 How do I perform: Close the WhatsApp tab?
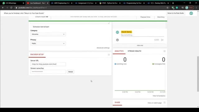tap(23, 3)
